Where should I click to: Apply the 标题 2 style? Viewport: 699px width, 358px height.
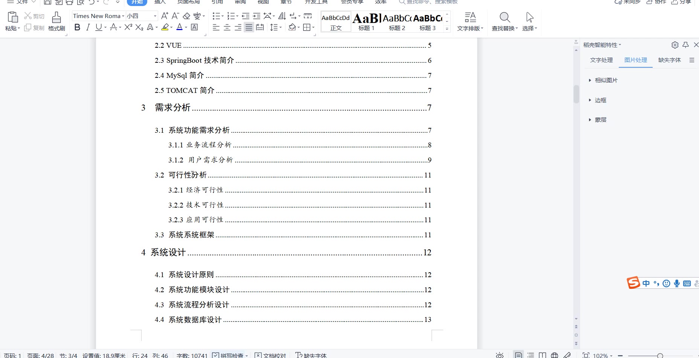tap(397, 22)
